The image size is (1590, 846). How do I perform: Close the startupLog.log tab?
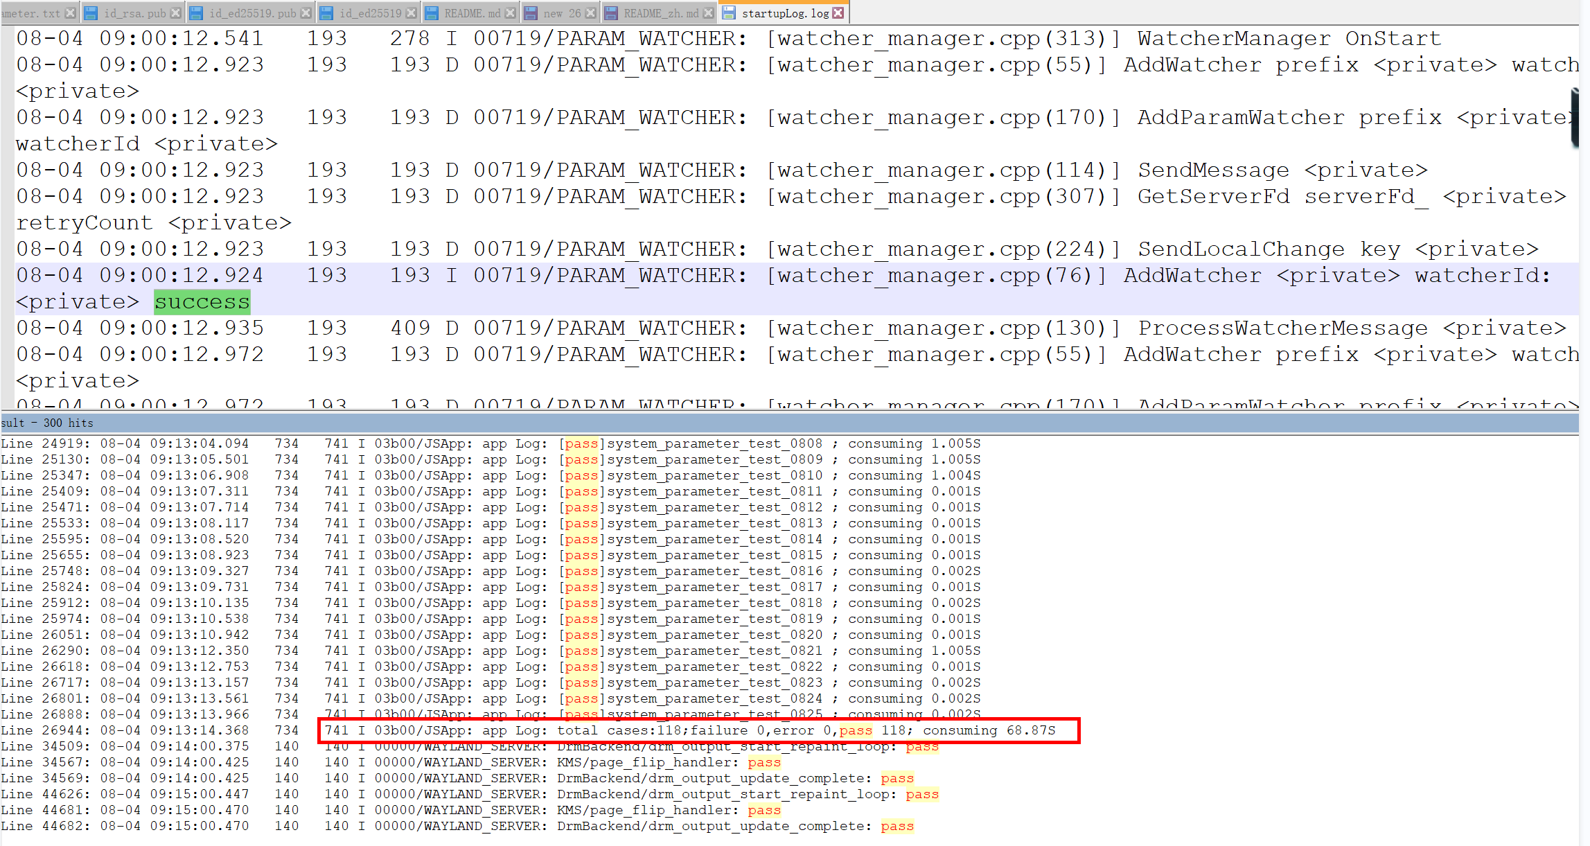(x=838, y=13)
